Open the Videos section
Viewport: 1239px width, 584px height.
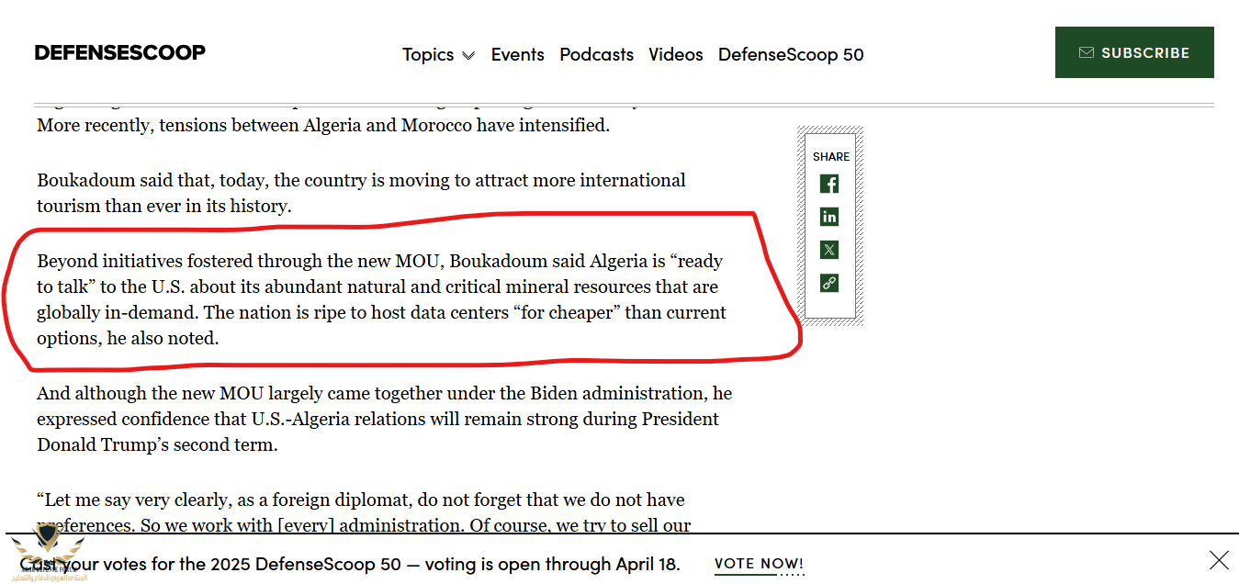click(675, 55)
